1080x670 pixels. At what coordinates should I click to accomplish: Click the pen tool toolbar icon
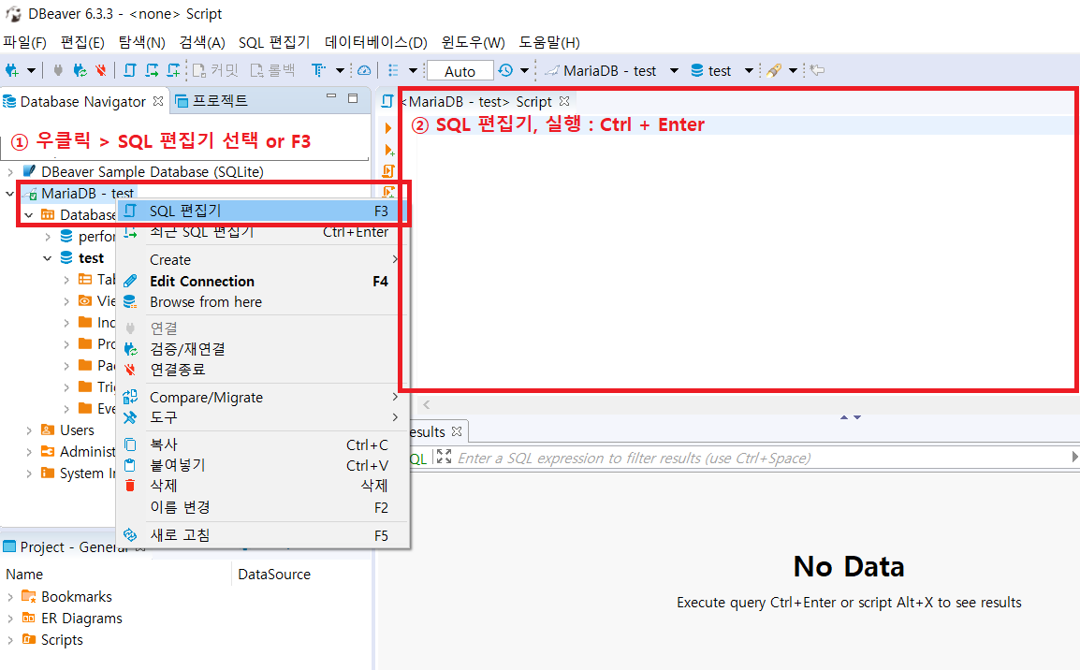[x=774, y=70]
